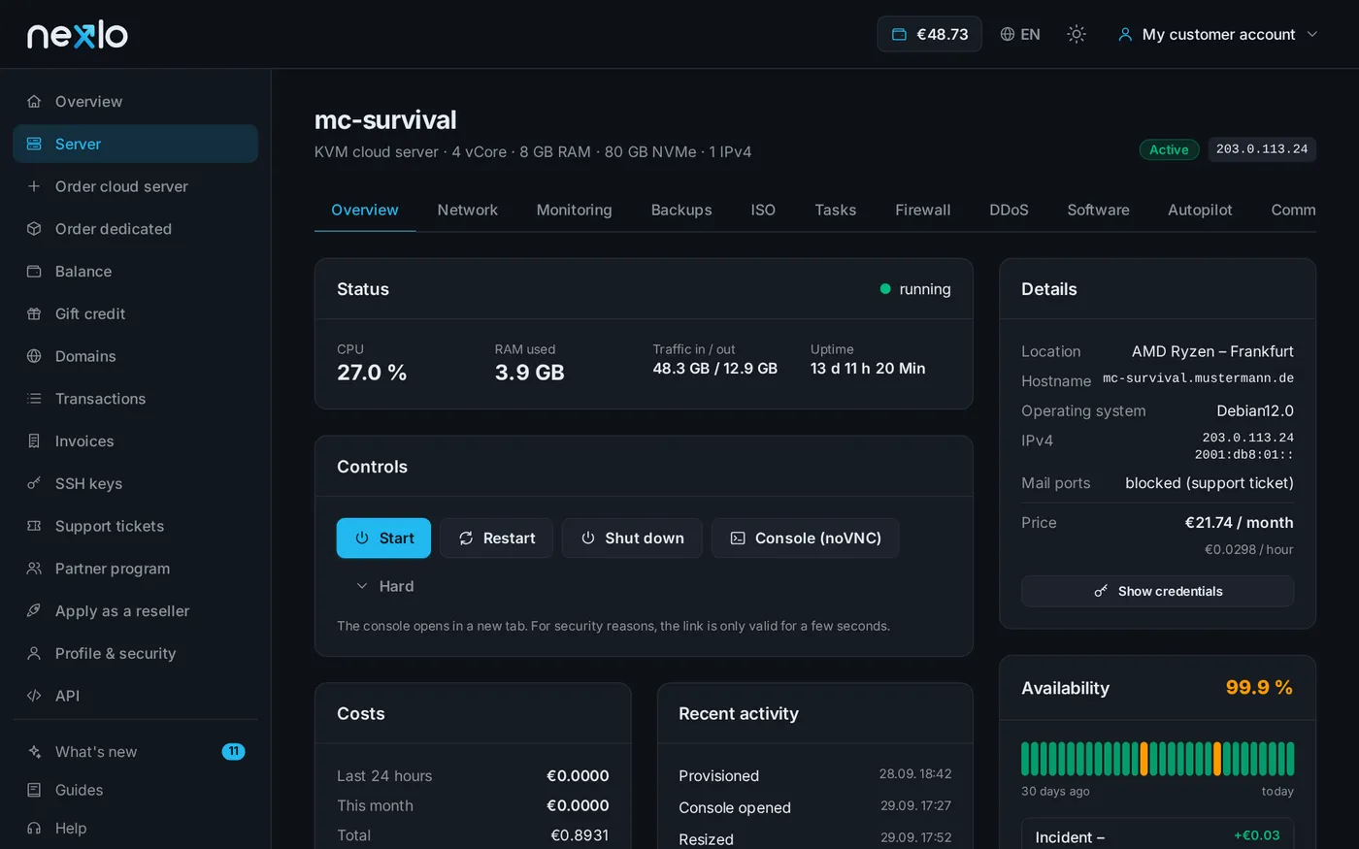The height and width of the screenshot is (849, 1359).
Task: Click the Overview home icon in sidebar
Action: (x=34, y=101)
